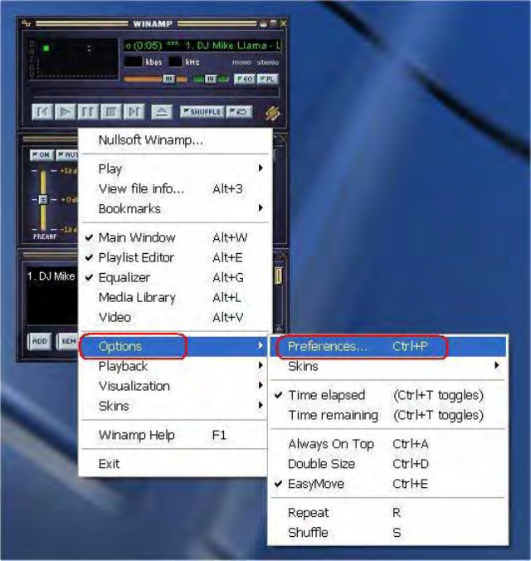Expand the Bookmarks submenu
This screenshot has height=561, width=531.
tap(175, 208)
